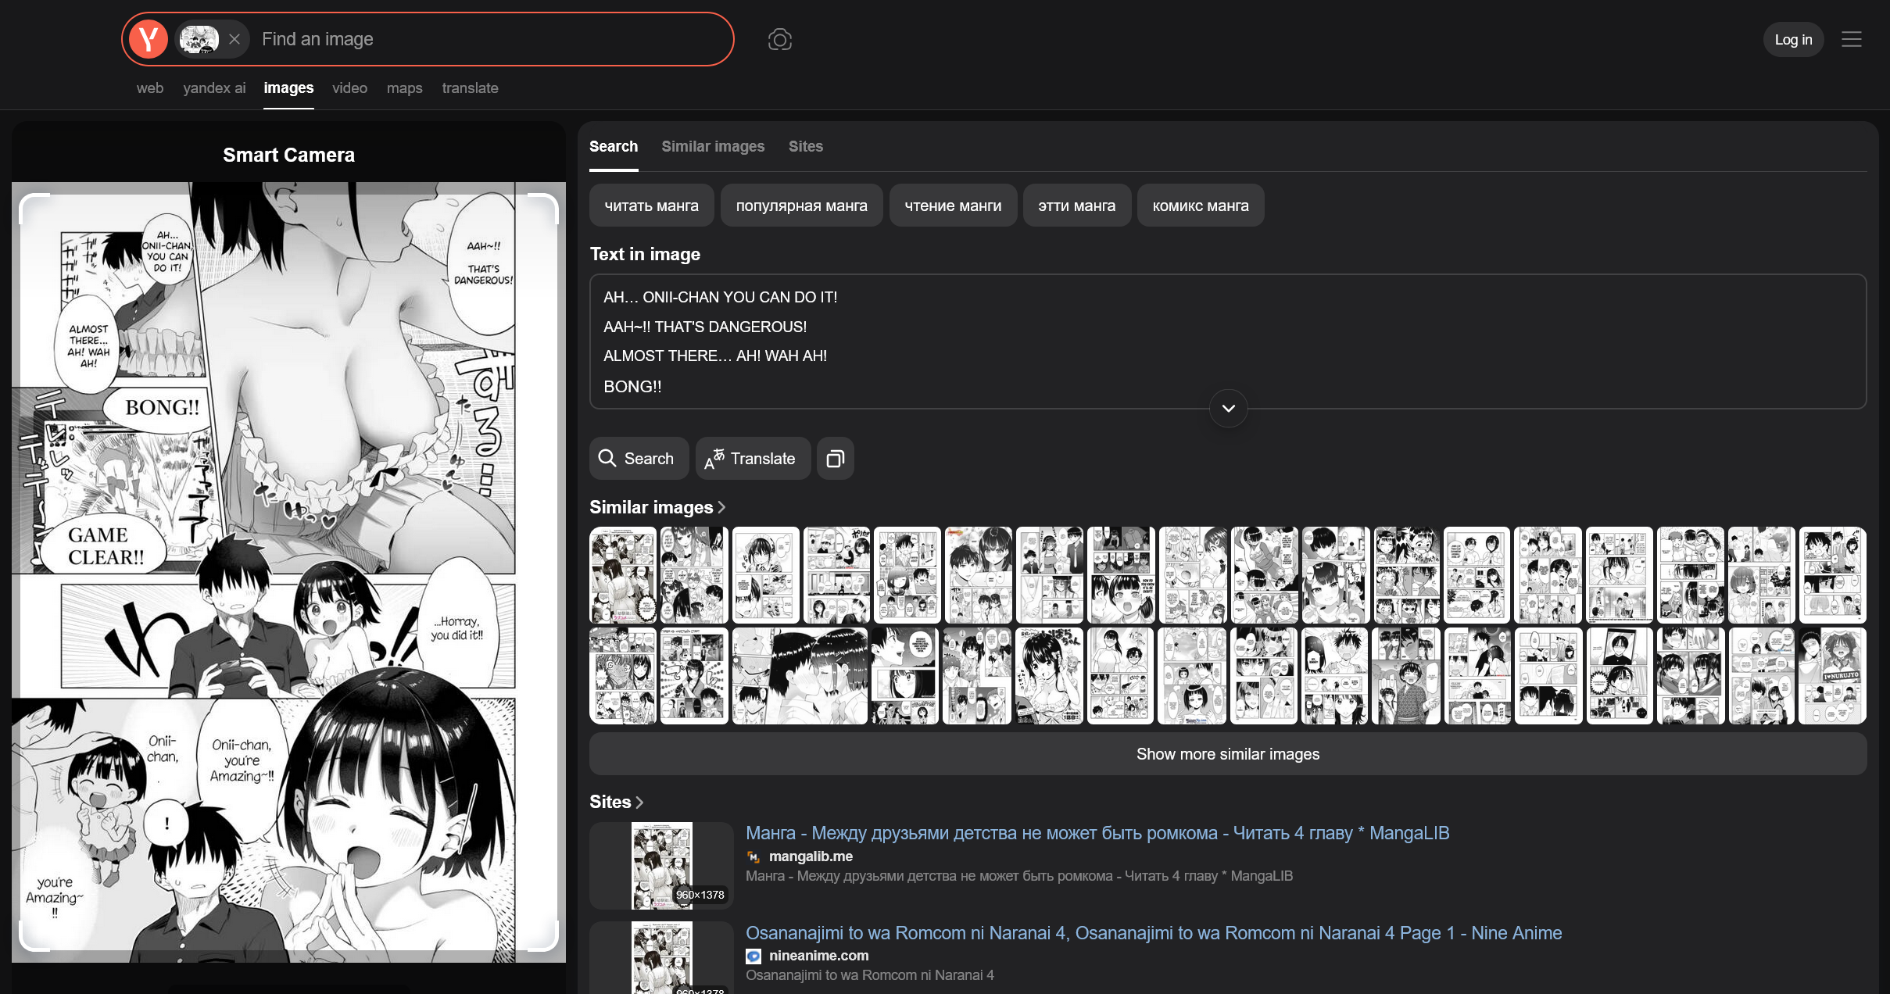Select the Search results tab
1890x994 pixels.
(614, 146)
